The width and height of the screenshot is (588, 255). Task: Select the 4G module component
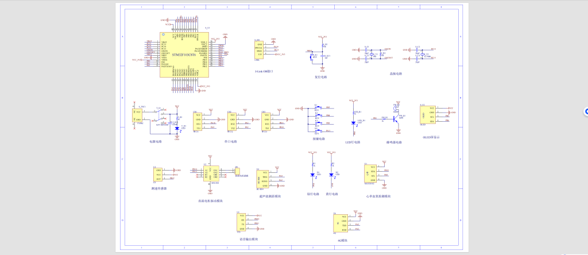pyautogui.click(x=343, y=223)
